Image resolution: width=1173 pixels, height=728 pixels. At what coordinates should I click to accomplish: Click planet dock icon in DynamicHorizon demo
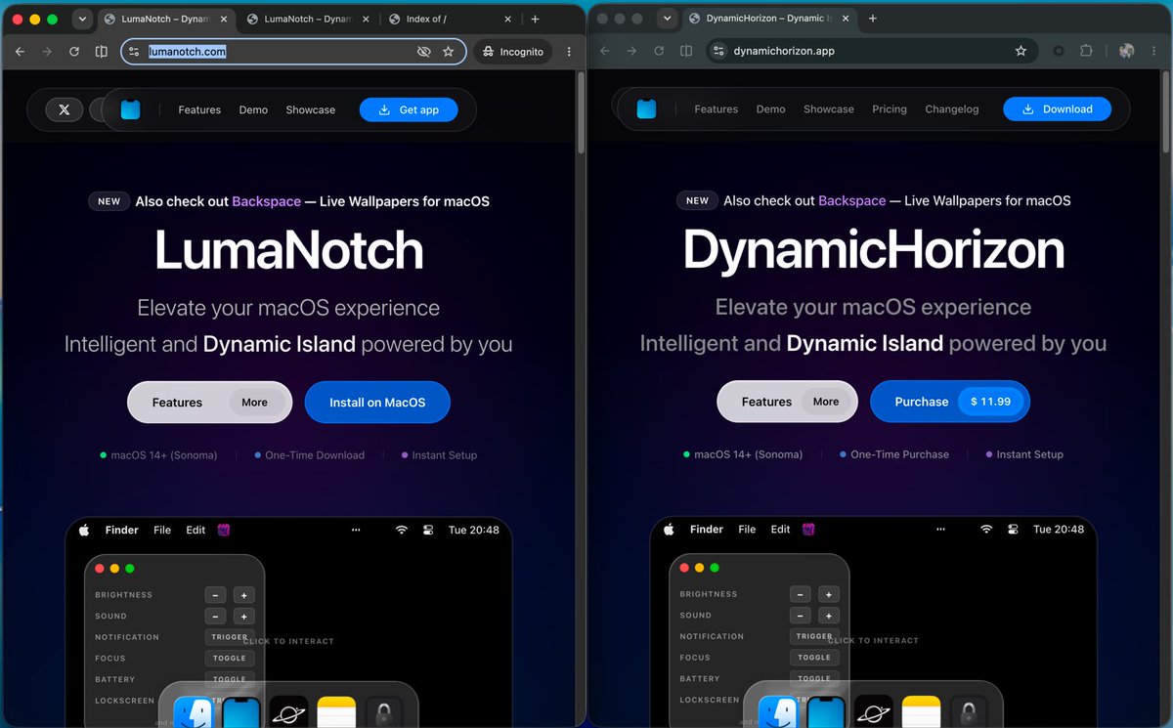click(873, 711)
